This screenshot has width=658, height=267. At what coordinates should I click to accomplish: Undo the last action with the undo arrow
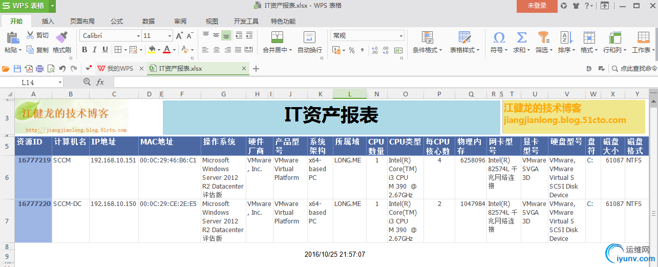(x=62, y=69)
